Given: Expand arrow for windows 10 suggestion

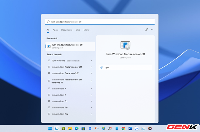Looking at the screenshot, I should click(91, 81).
